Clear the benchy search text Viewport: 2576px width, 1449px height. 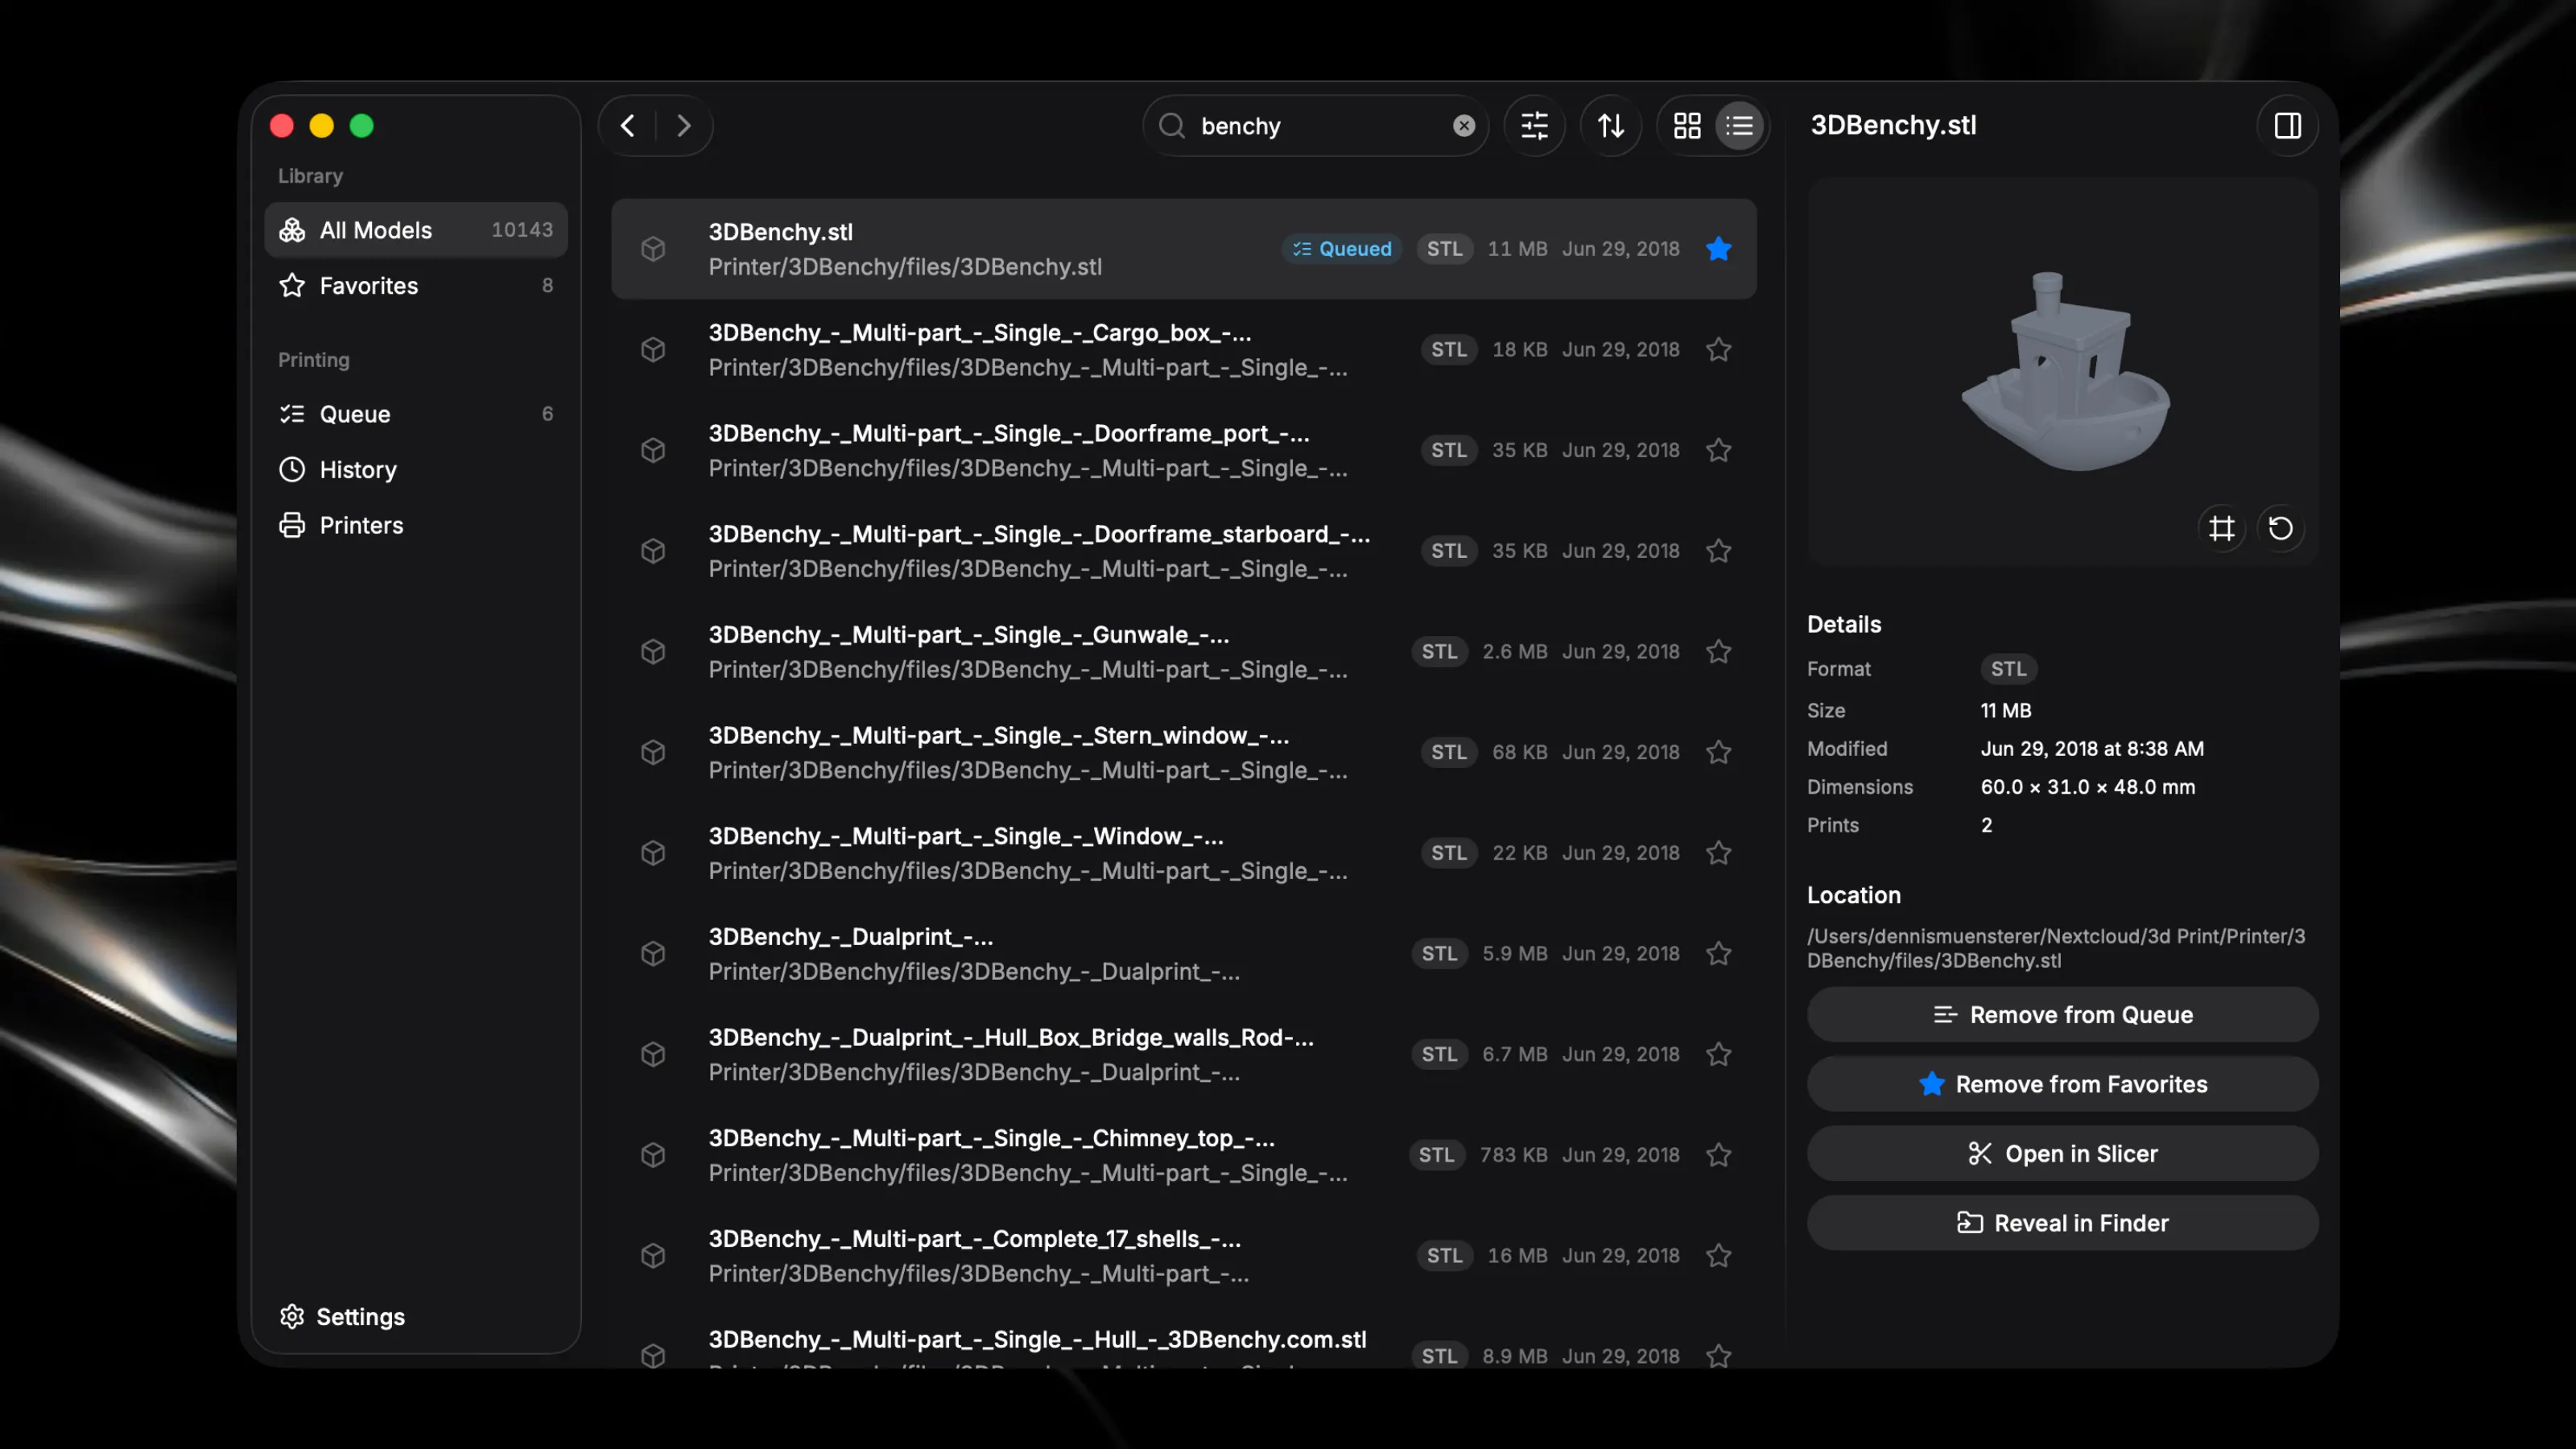(1464, 126)
